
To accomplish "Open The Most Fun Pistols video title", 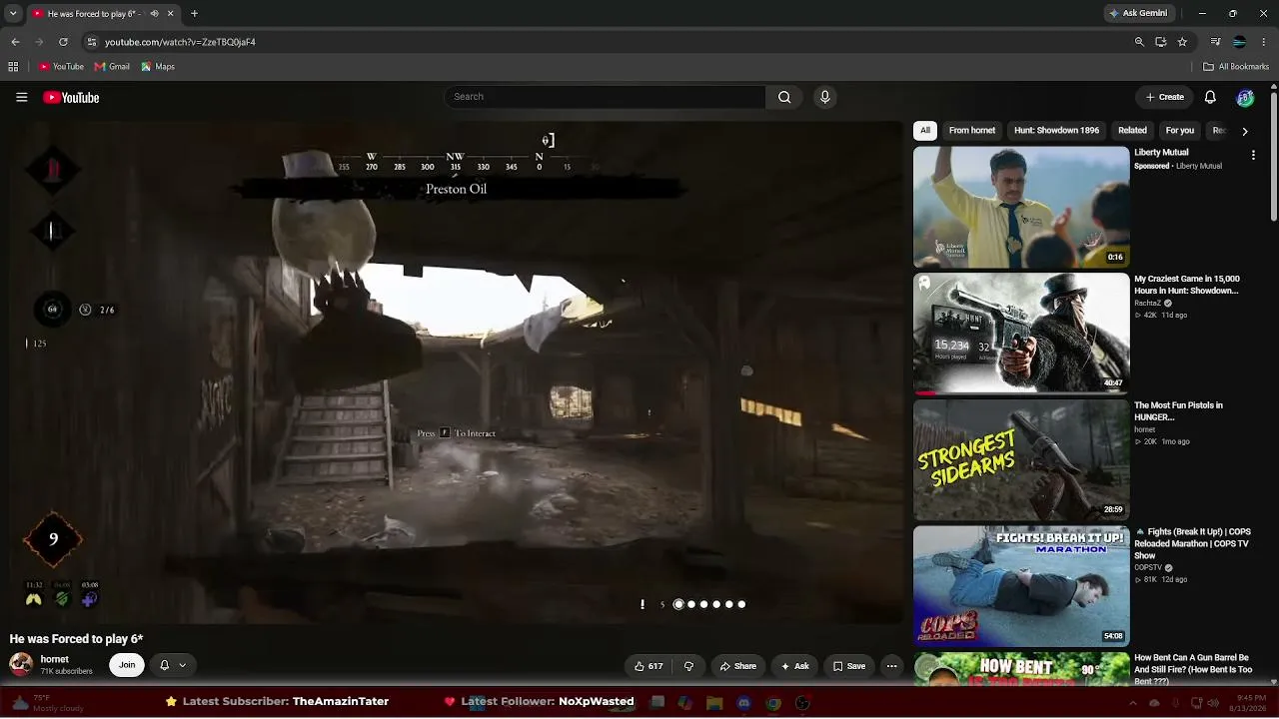I will 1179,411.
